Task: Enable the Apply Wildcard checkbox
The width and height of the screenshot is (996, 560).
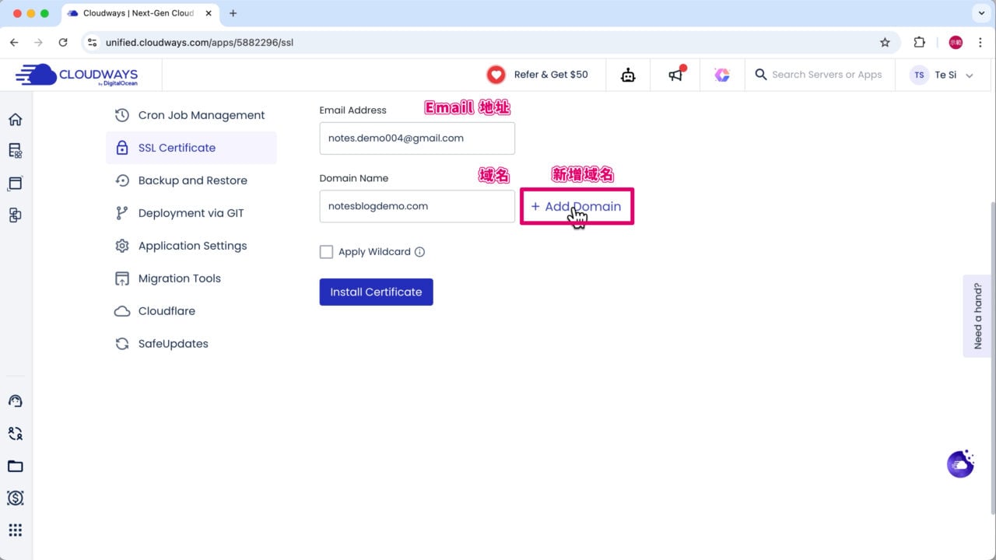Action: pos(326,252)
